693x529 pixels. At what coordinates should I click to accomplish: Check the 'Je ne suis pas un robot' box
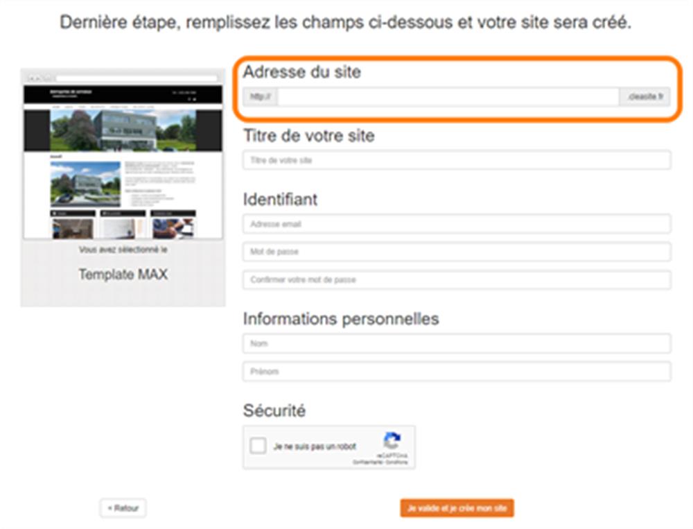point(258,445)
